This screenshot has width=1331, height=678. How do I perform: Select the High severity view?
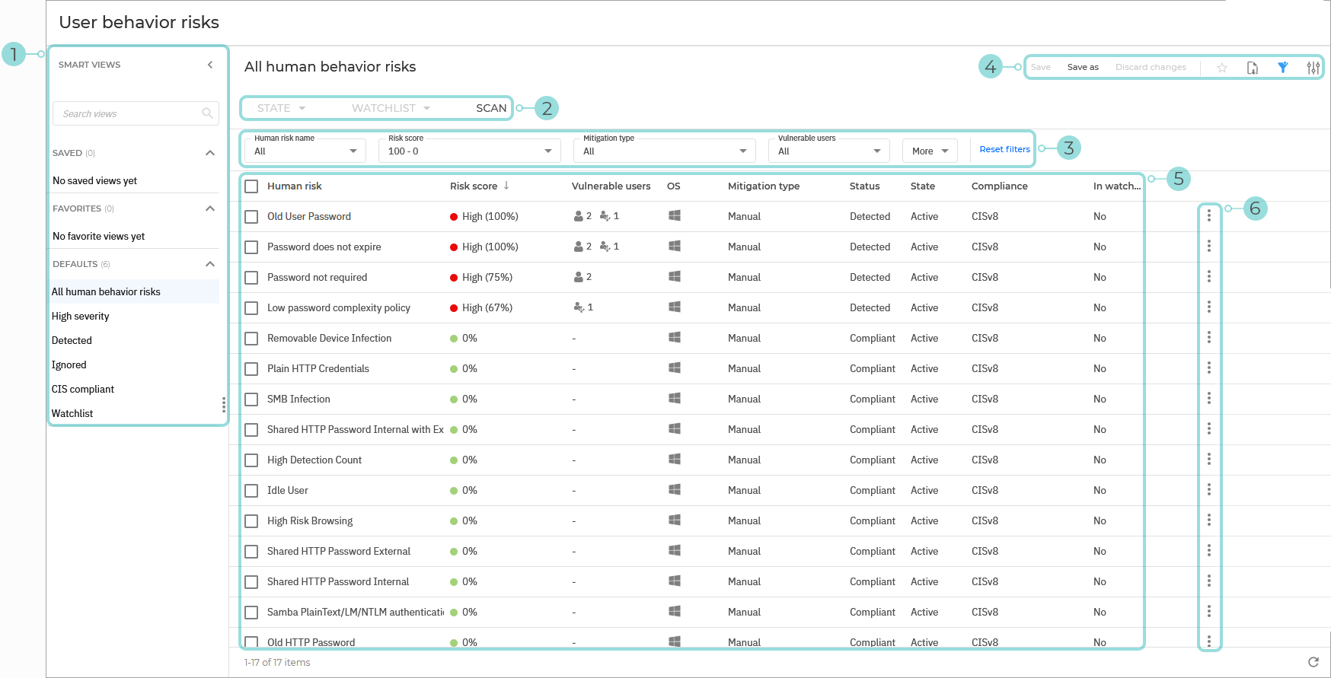pos(135,316)
